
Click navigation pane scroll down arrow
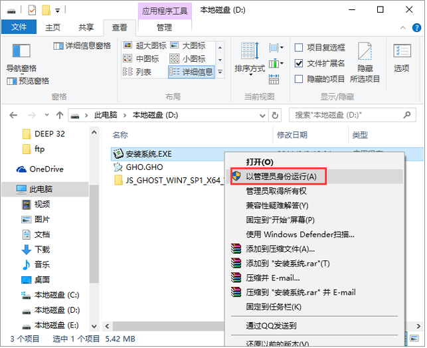(94, 326)
